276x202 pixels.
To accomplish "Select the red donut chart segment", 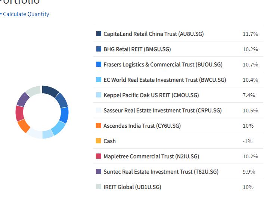I will coord(19,113).
